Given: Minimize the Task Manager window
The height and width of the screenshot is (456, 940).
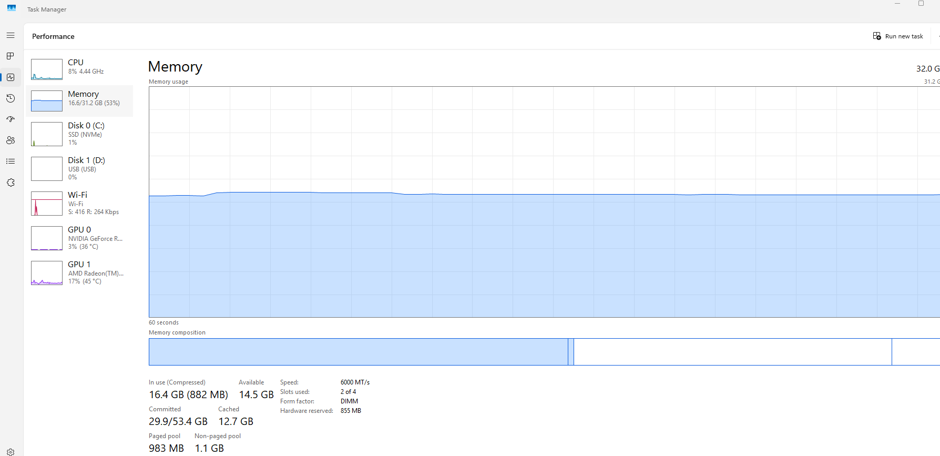Looking at the screenshot, I should click(897, 4).
